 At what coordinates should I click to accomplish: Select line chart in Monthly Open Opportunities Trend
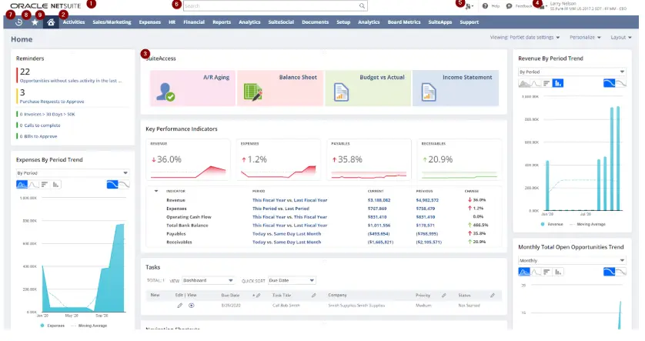(536, 272)
